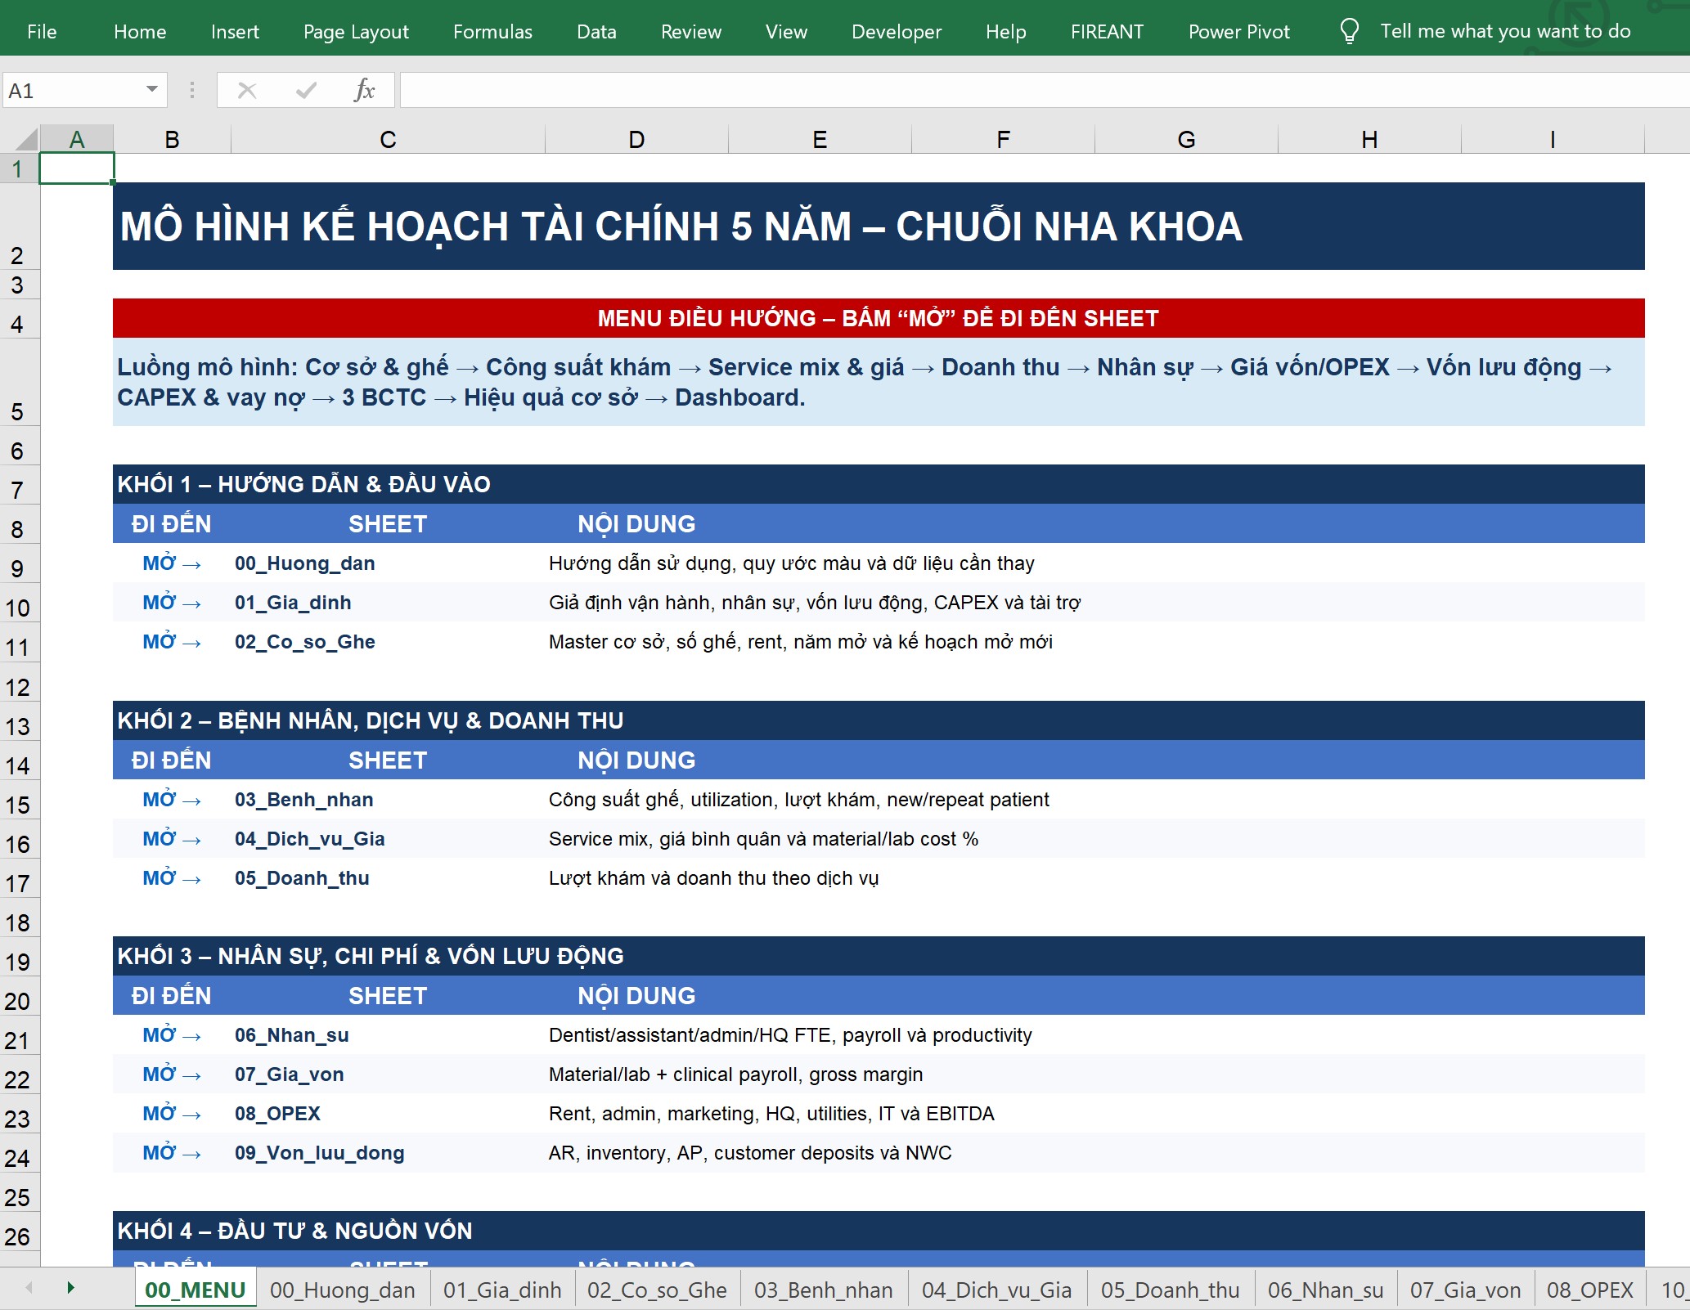Switch to the 05_Doanh_thu sheet tab
This screenshot has width=1690, height=1310.
point(1171,1290)
